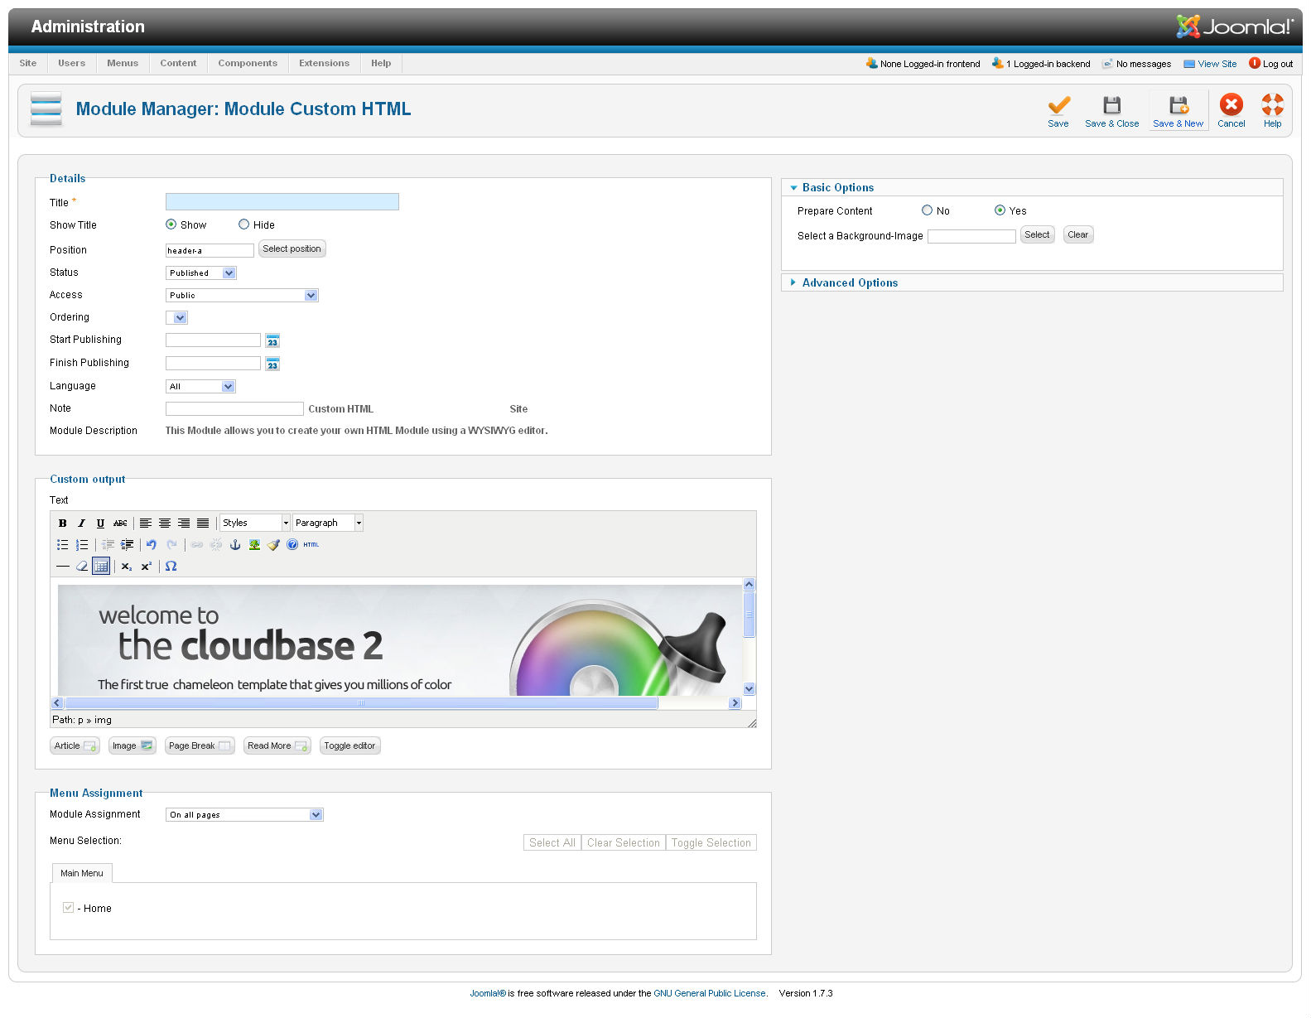The width and height of the screenshot is (1311, 1018).
Task: Open the Language dropdown
Action: pyautogui.click(x=201, y=387)
